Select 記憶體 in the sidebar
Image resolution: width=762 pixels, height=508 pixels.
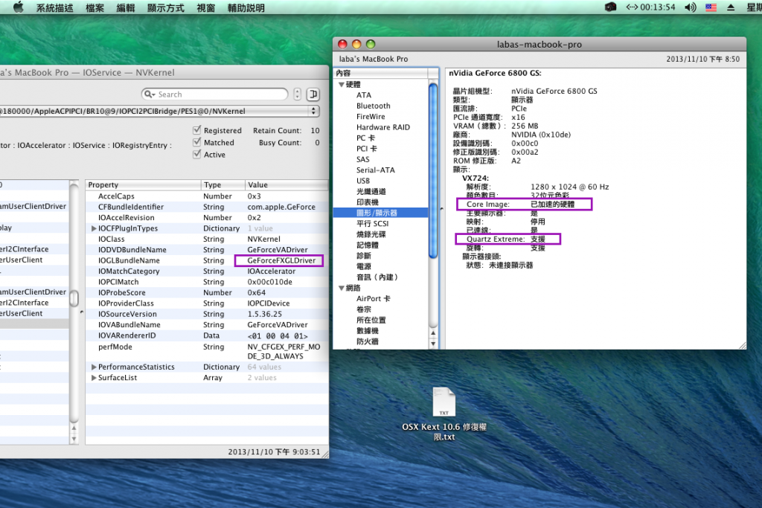coord(367,245)
